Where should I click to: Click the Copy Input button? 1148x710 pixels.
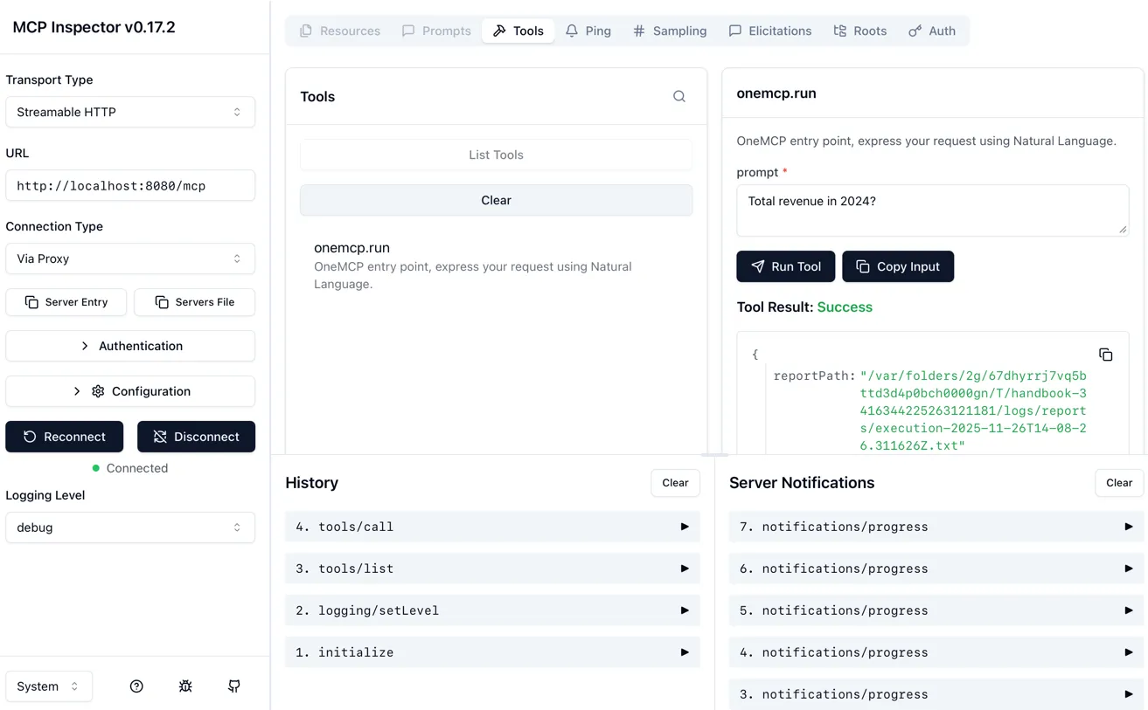897,266
